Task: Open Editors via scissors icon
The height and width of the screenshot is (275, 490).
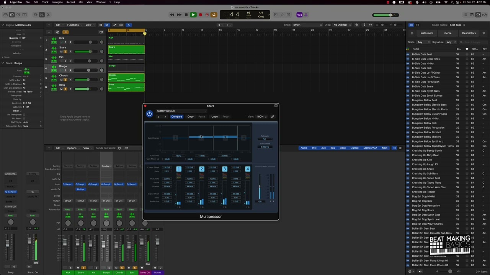Action: 49,15
